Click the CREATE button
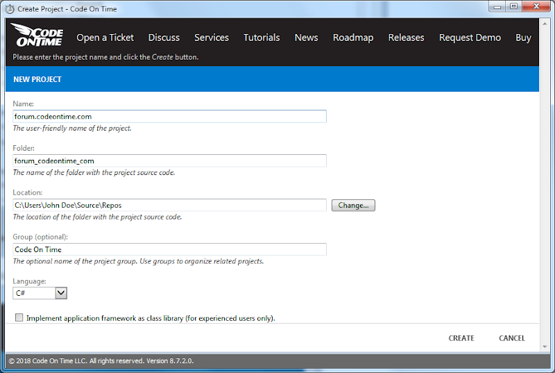The height and width of the screenshot is (373, 555). click(461, 338)
